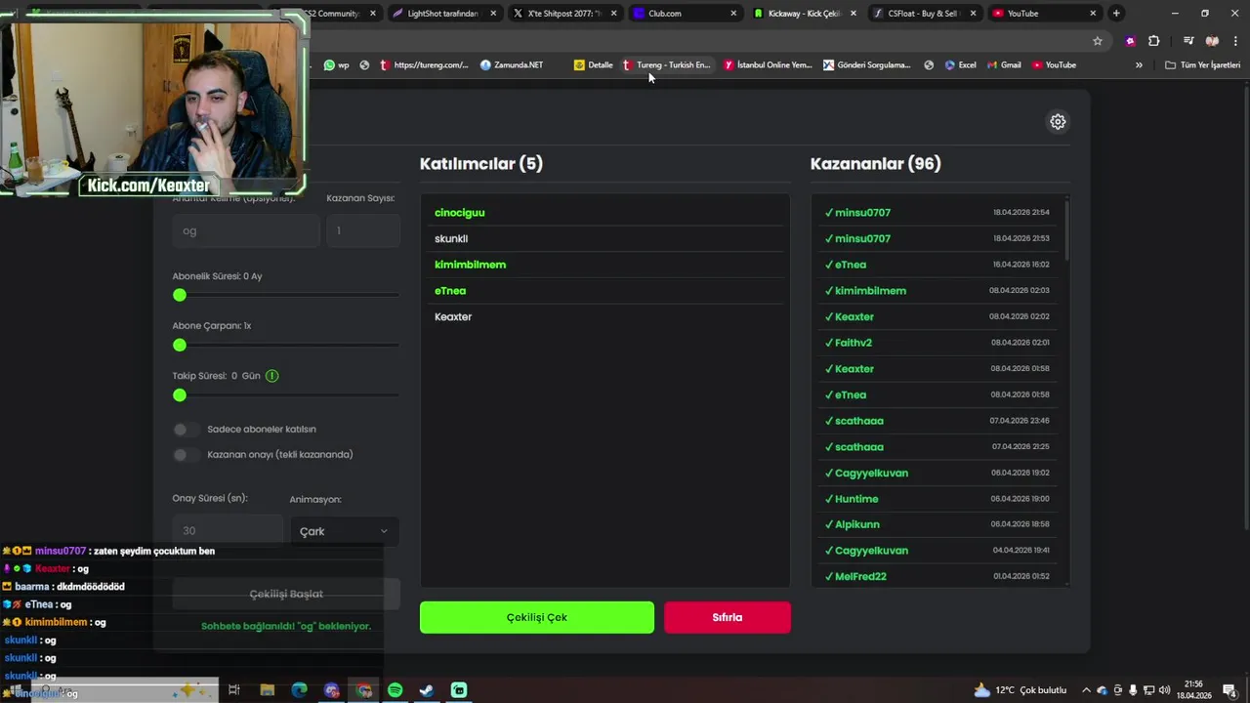Toggle Kazanan onayı (tekli kazananda) switch

(x=186, y=455)
